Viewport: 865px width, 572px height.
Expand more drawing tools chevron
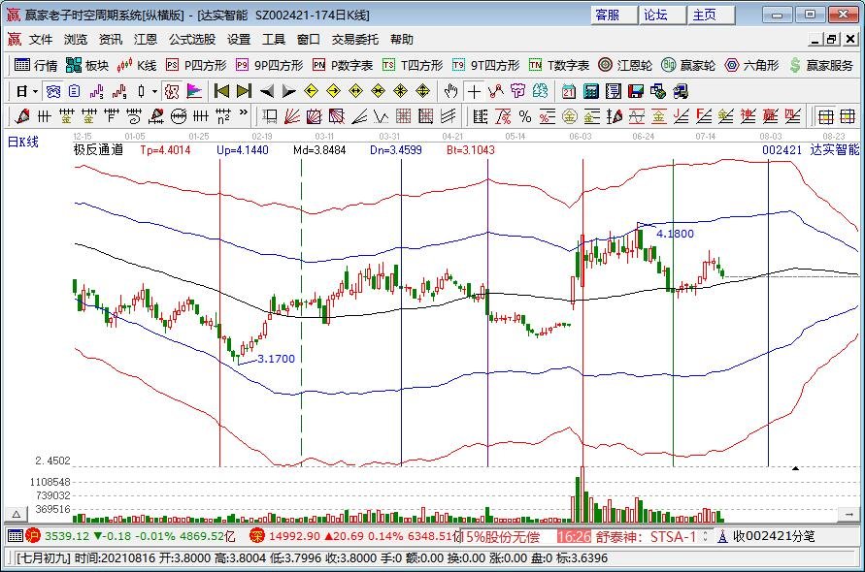[x=244, y=116]
